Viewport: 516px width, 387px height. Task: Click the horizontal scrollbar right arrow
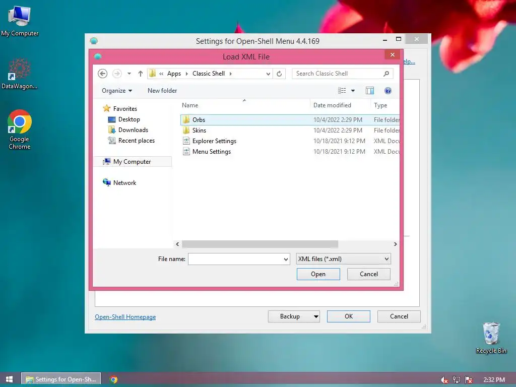click(x=395, y=244)
